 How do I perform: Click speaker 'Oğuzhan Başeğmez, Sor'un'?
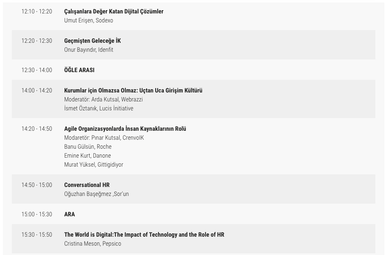(96, 194)
